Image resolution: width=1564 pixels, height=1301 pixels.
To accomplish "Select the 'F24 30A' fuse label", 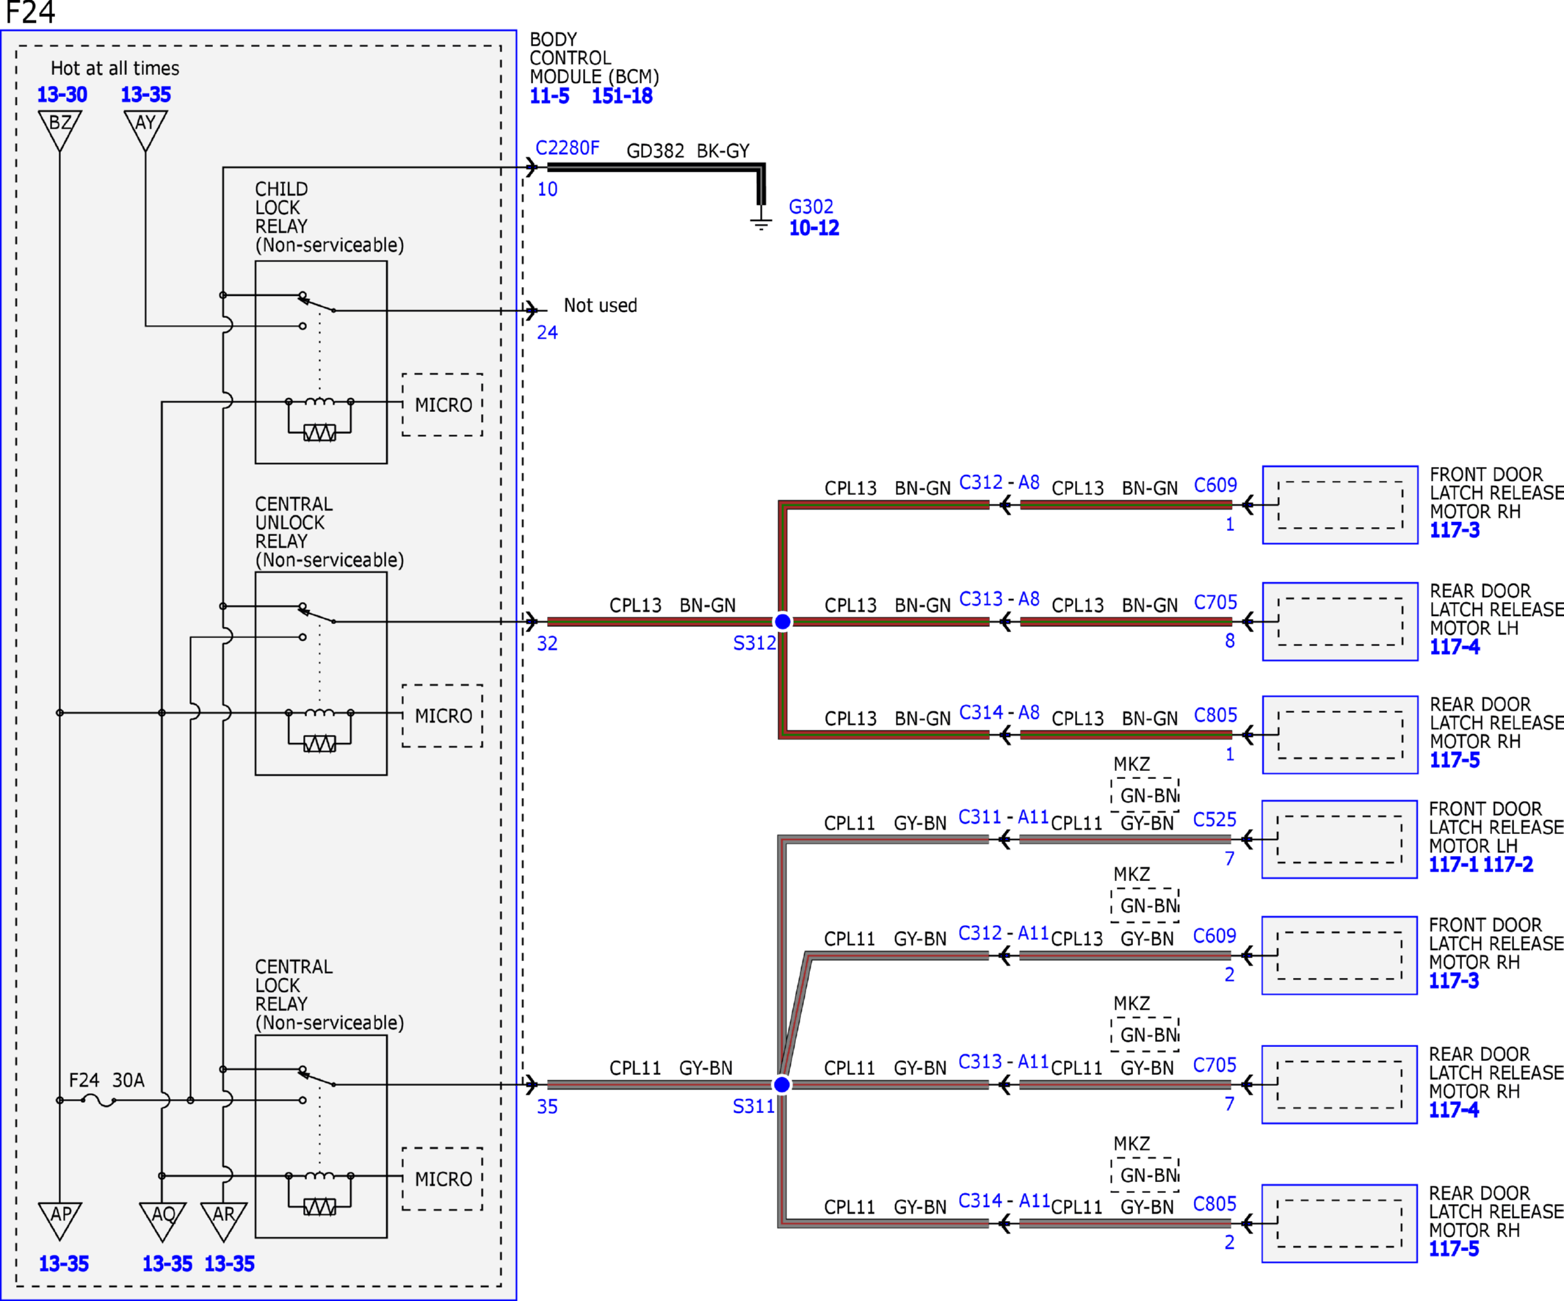I will point(106,1080).
